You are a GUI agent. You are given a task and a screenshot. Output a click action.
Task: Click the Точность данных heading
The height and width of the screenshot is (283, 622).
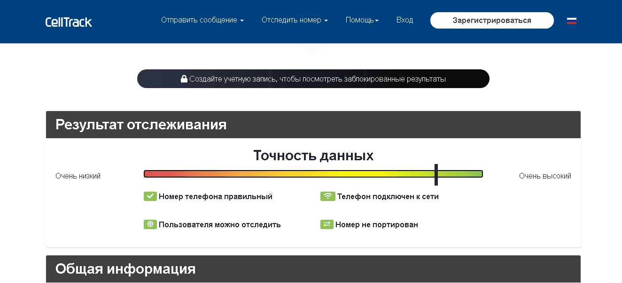[x=313, y=156]
